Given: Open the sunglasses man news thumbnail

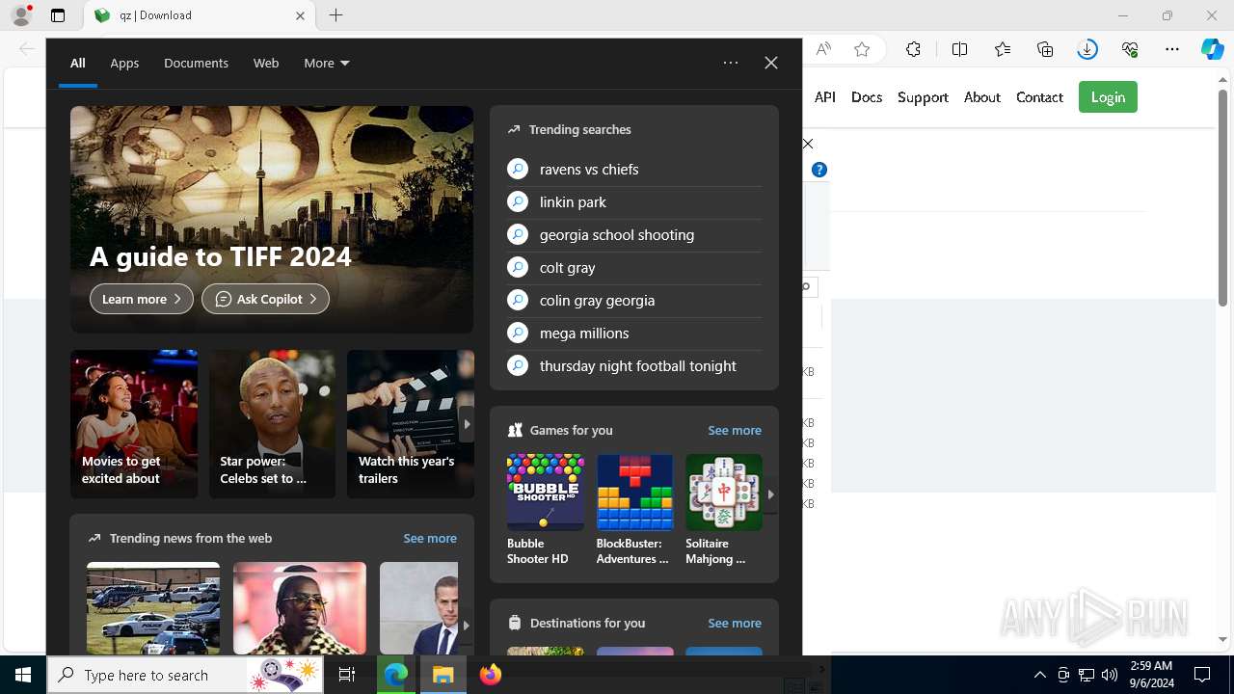Looking at the screenshot, I should [300, 608].
